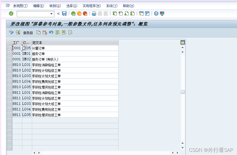Open the search help button in first row
Image resolution: width=237 pixels, height=155 pixels.
click(x=24, y=48)
